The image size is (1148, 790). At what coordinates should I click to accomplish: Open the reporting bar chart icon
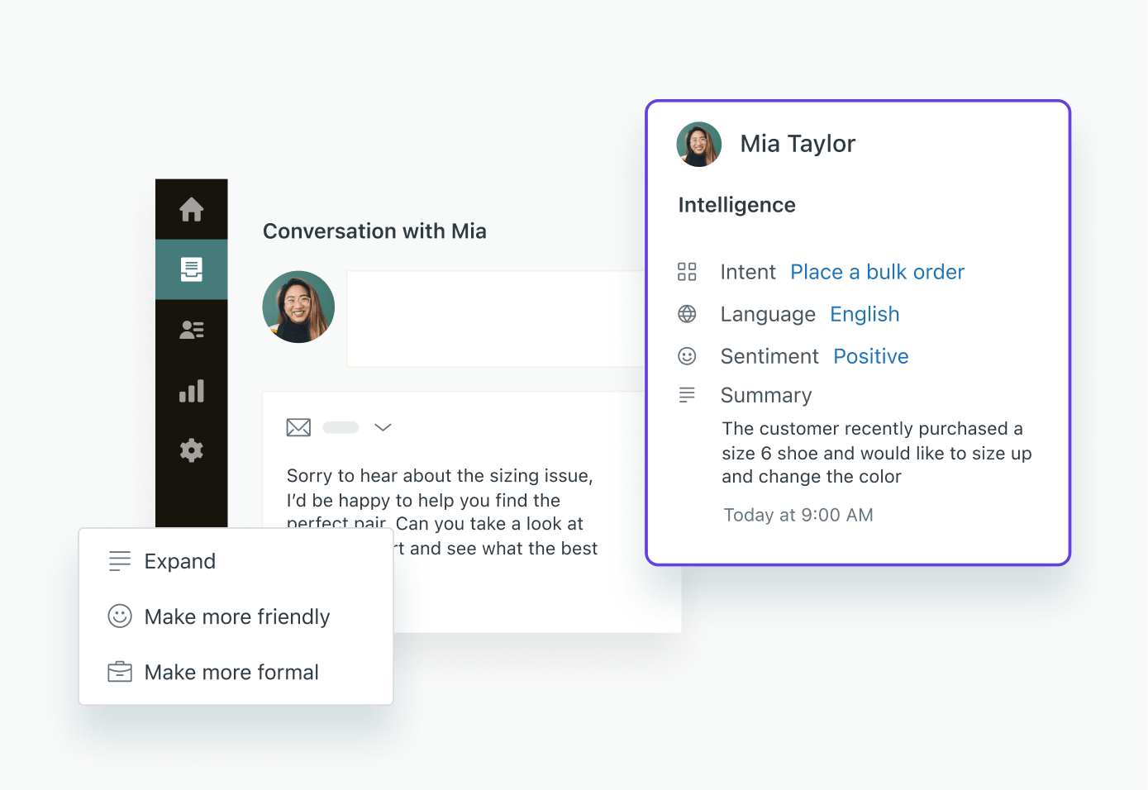[192, 391]
